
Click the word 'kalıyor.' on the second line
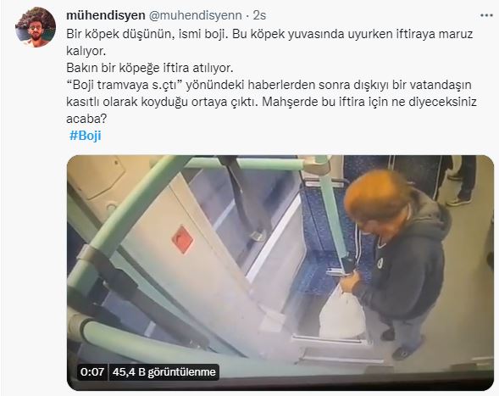86,51
